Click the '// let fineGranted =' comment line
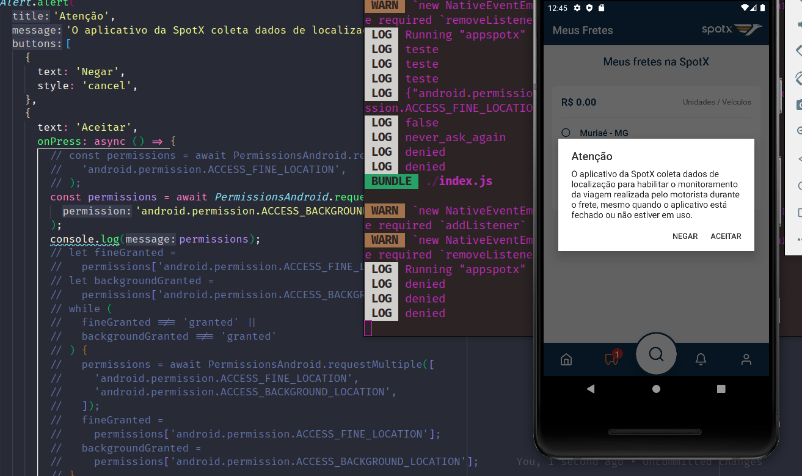This screenshot has height=476, width=802. [x=113, y=252]
